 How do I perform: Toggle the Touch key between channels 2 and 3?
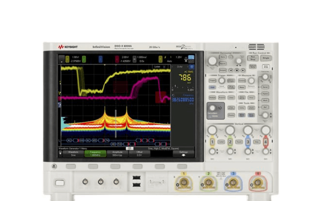coord(239,142)
